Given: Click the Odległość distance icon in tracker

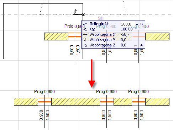Looking at the screenshot, I should point(85,24).
